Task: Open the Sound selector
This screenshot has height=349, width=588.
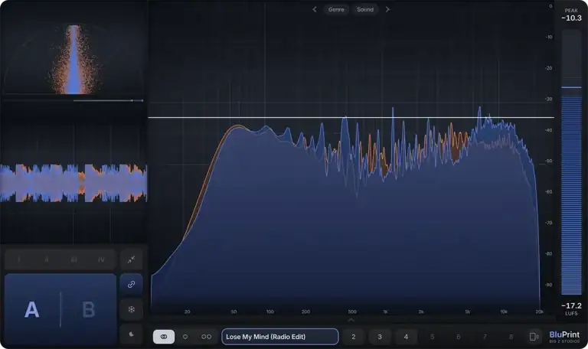Action: (x=365, y=9)
